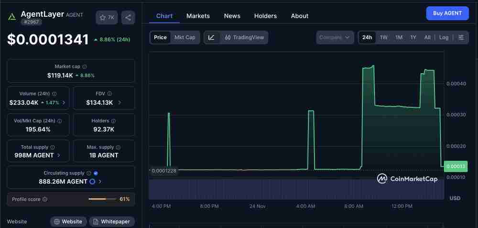Click the Holders info icon
Viewport: 478px width, 228px height.
113,121
